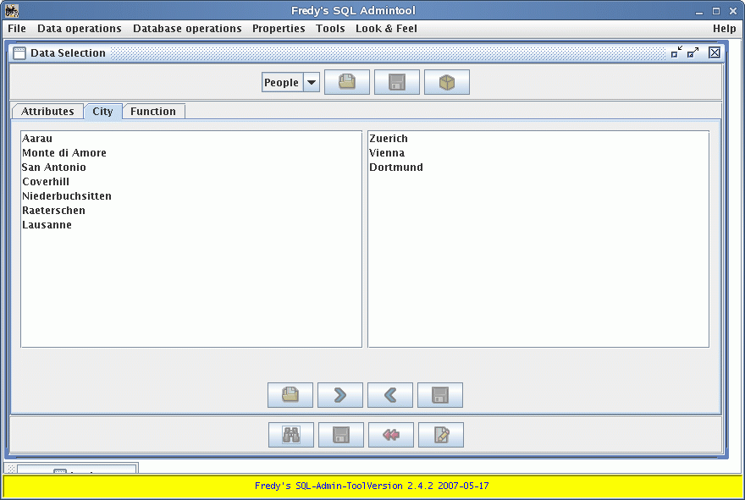Viewport: 745px width, 500px height.
Task: Click the pencil edit document button
Action: click(x=441, y=435)
